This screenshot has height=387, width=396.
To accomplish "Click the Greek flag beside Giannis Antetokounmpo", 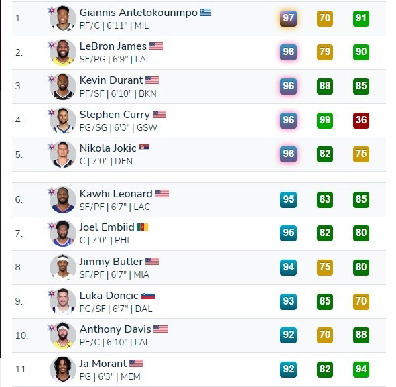I will pos(205,12).
